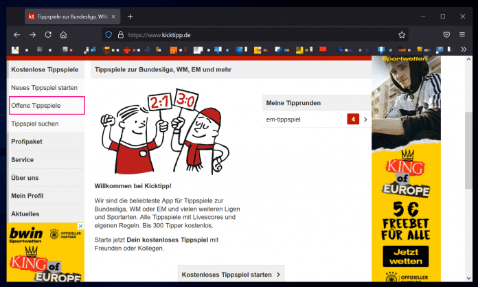Viewport: 478px width, 287px height.
Task: Bookmark this page with the star icon
Action: click(402, 34)
